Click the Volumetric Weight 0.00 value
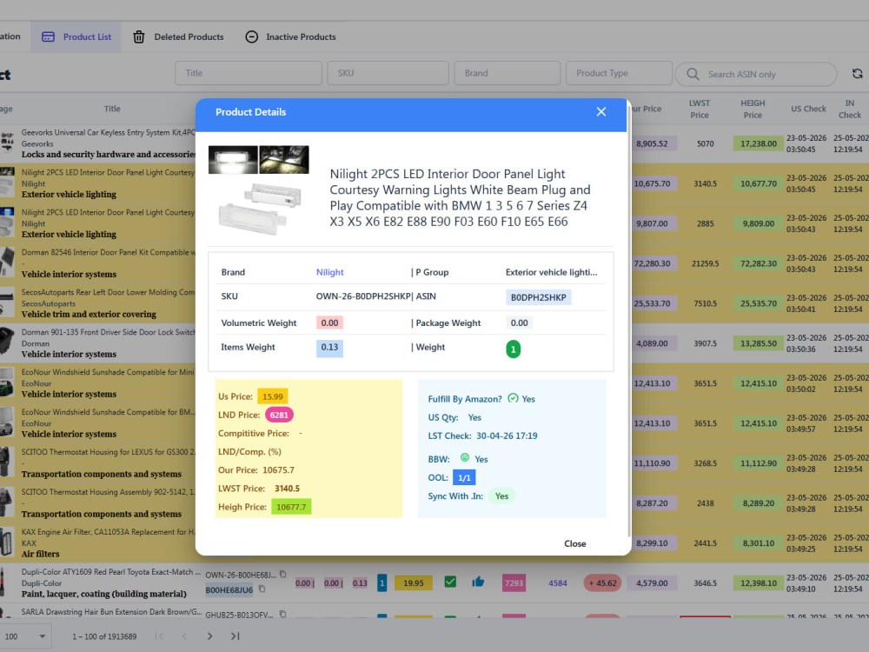 tap(329, 323)
